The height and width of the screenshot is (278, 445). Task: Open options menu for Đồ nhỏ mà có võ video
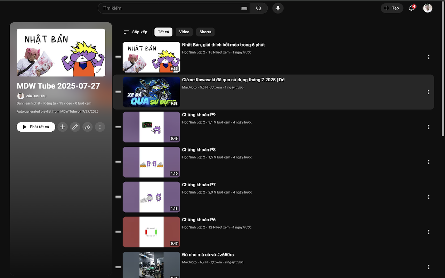click(x=428, y=267)
